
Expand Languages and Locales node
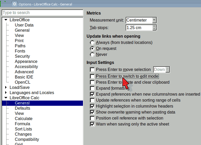[6, 93]
